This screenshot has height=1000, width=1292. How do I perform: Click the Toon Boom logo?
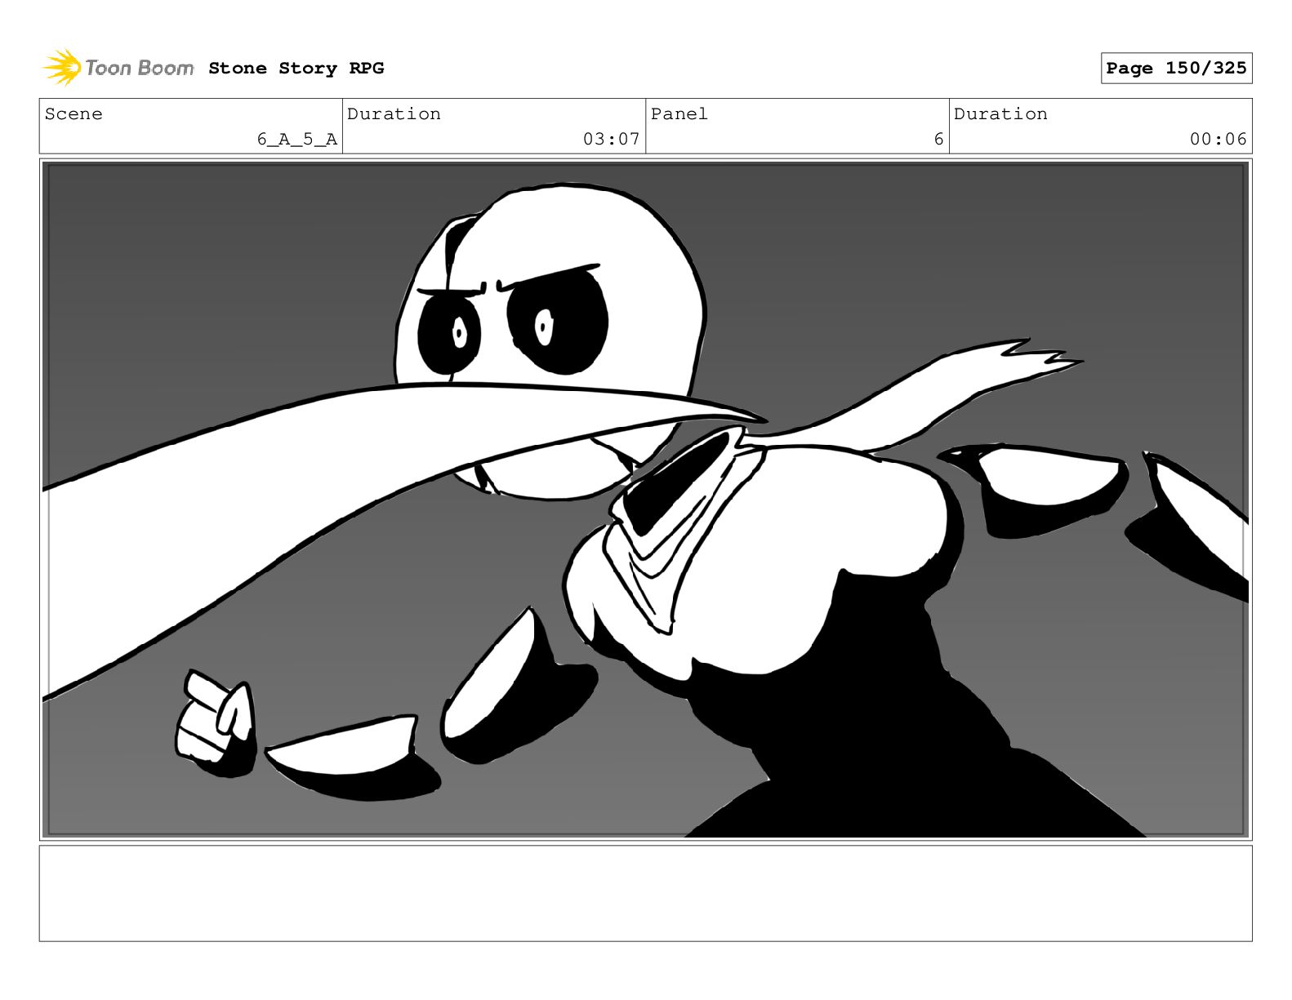coord(118,68)
